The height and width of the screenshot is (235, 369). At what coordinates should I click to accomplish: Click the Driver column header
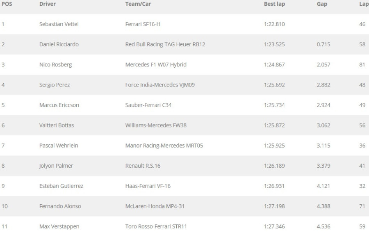point(48,4)
